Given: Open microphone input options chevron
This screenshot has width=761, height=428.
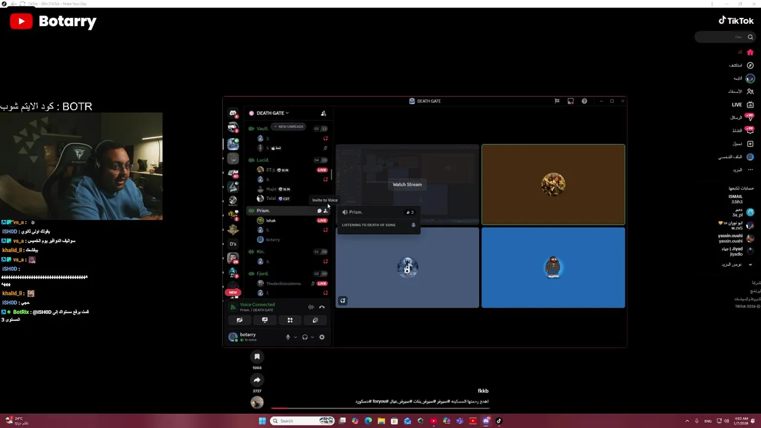Looking at the screenshot, I should pyautogui.click(x=295, y=337).
